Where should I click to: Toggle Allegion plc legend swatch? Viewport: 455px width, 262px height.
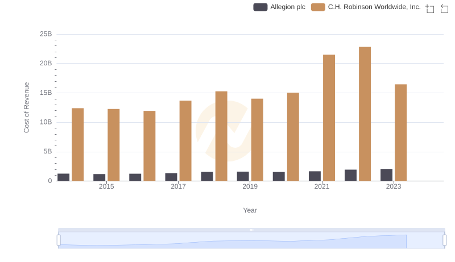coord(260,7)
